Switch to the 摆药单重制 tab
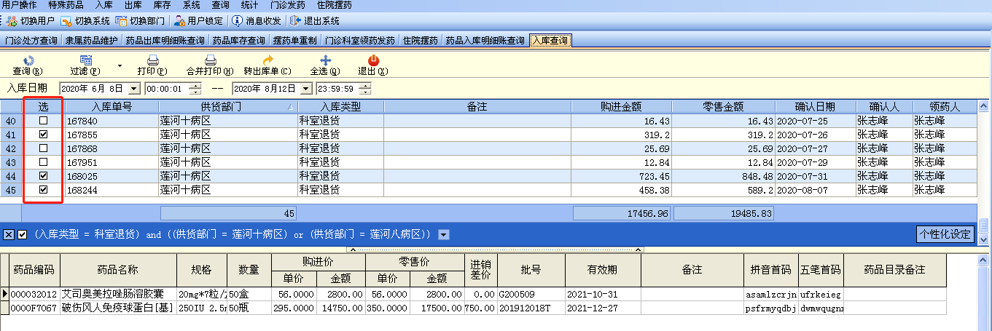 tap(295, 41)
